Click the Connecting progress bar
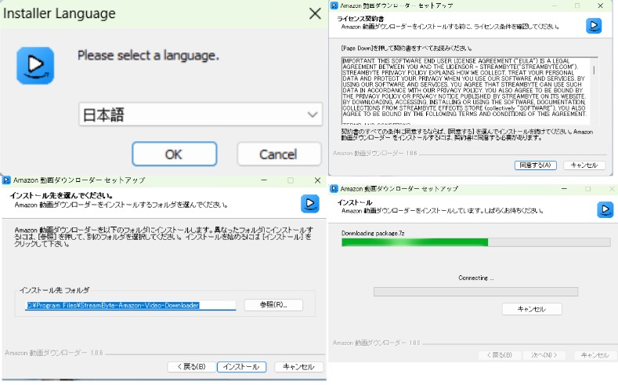The width and height of the screenshot is (618, 385). [475, 292]
